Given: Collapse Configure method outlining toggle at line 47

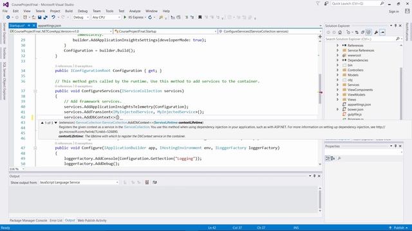Looking at the screenshot, I should click(x=35, y=148).
